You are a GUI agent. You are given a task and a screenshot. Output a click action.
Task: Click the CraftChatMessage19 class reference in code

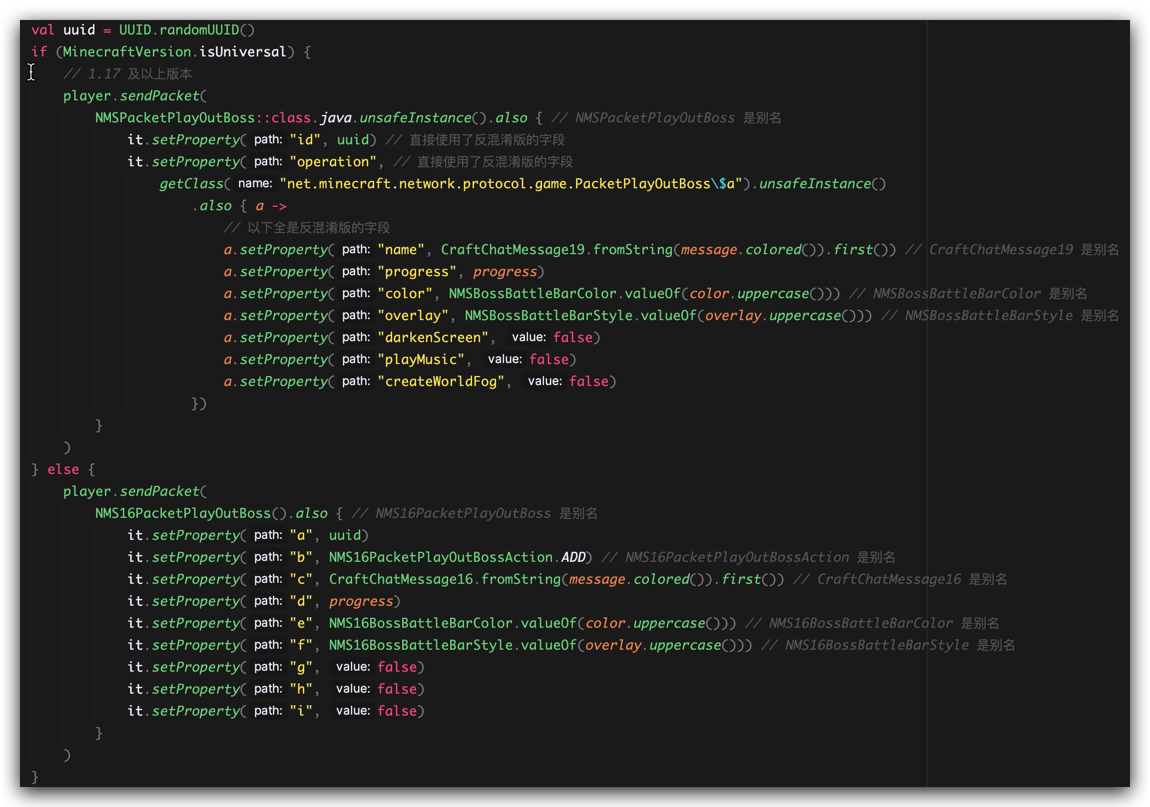click(x=513, y=250)
